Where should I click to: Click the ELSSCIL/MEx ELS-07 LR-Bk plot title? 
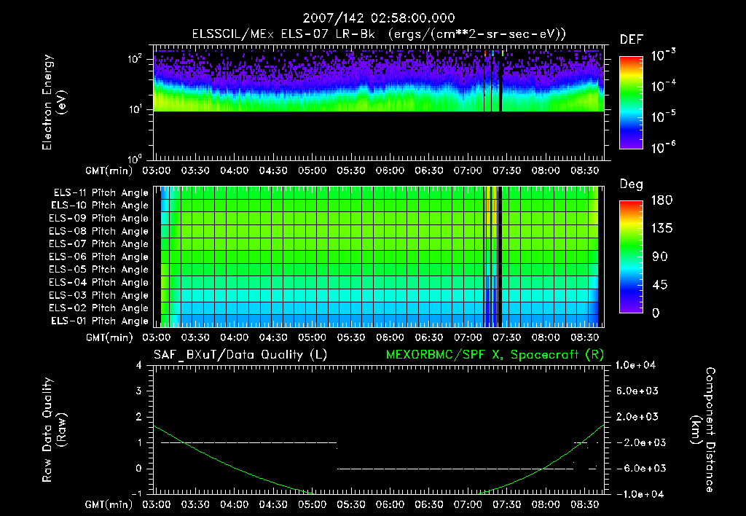pos(379,34)
